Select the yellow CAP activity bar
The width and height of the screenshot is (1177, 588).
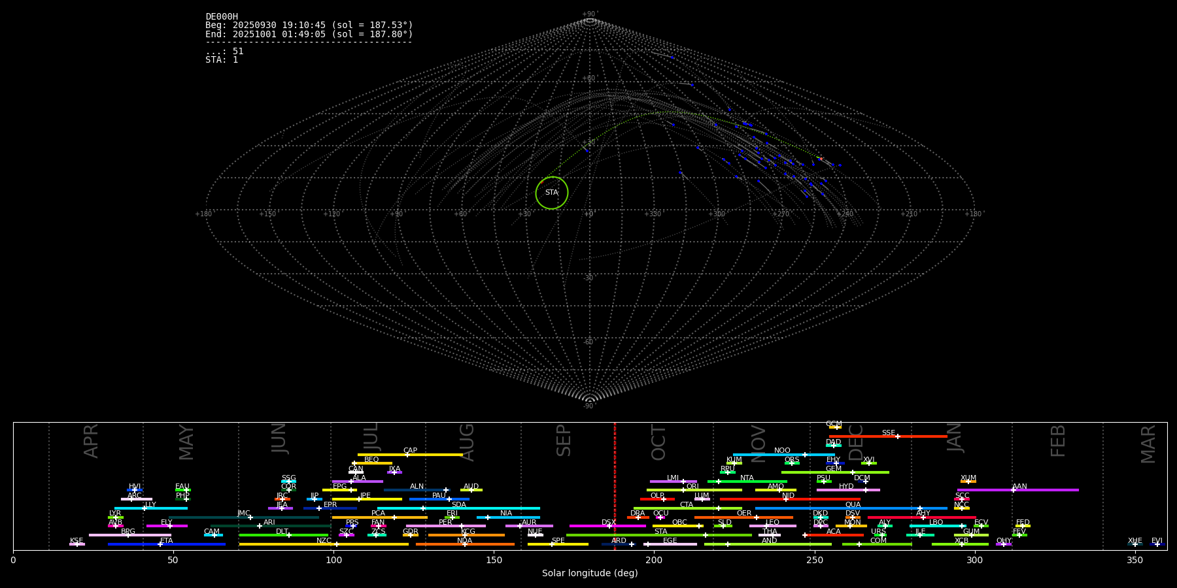click(410, 455)
